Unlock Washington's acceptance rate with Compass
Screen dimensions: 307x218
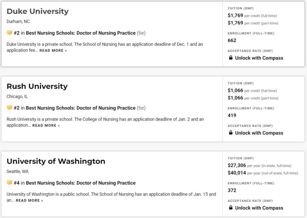tap(259, 208)
